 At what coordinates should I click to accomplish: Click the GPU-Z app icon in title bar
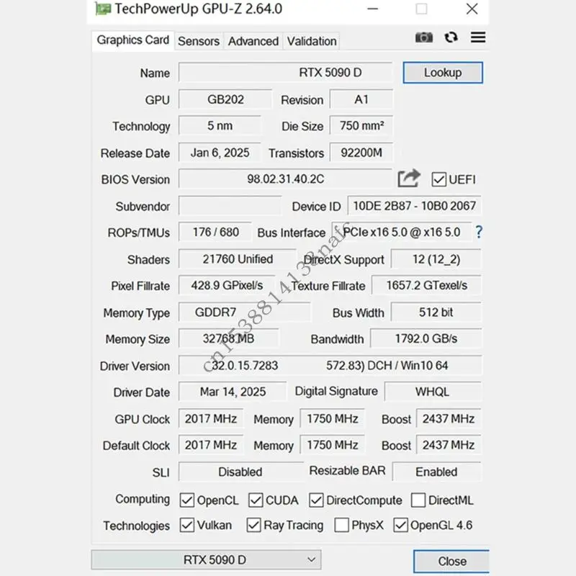coord(103,9)
